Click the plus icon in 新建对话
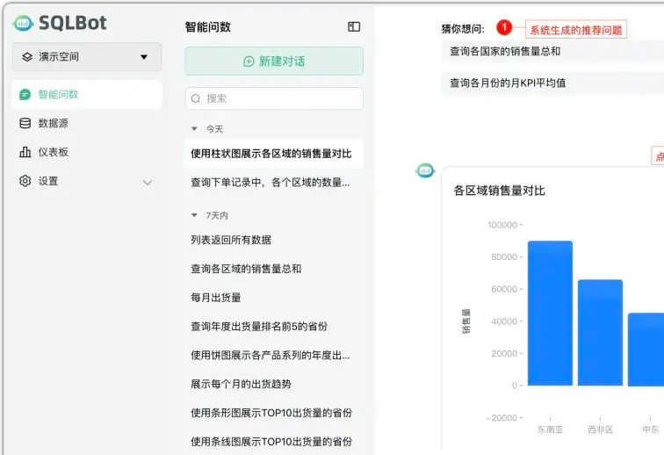 (249, 61)
